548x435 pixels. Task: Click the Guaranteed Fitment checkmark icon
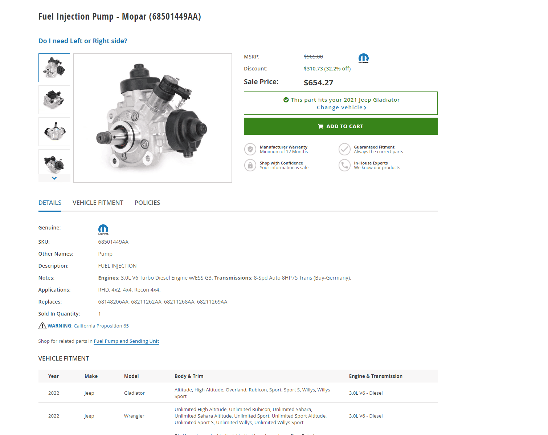coord(344,149)
